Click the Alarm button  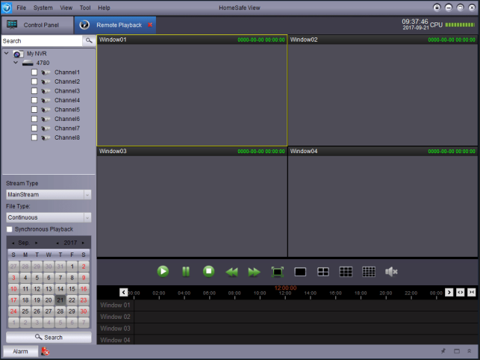[x=20, y=351]
